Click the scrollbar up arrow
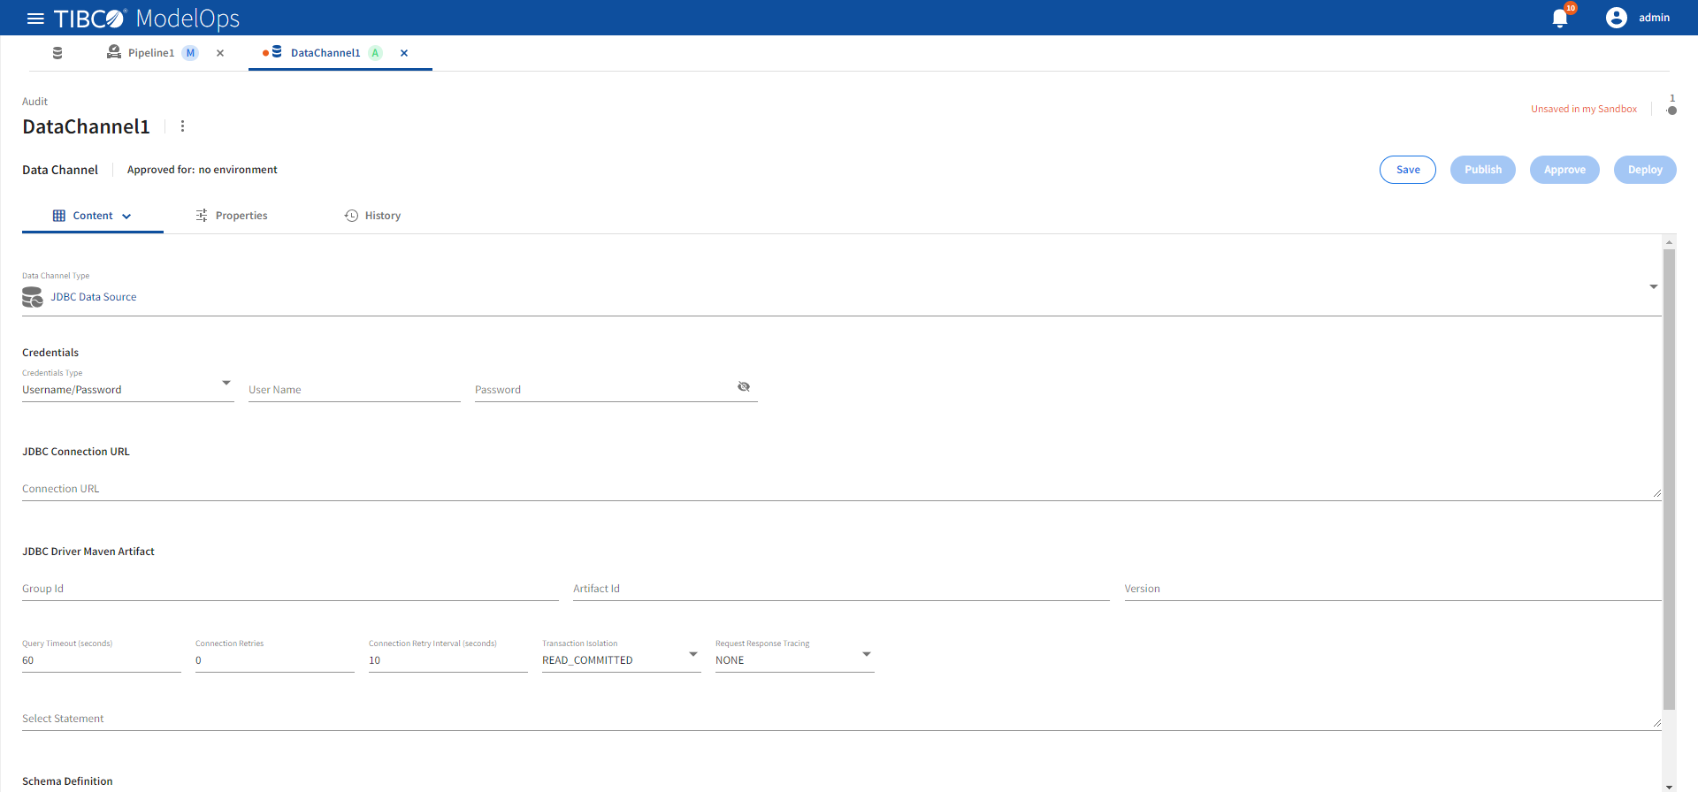 pos(1670,242)
